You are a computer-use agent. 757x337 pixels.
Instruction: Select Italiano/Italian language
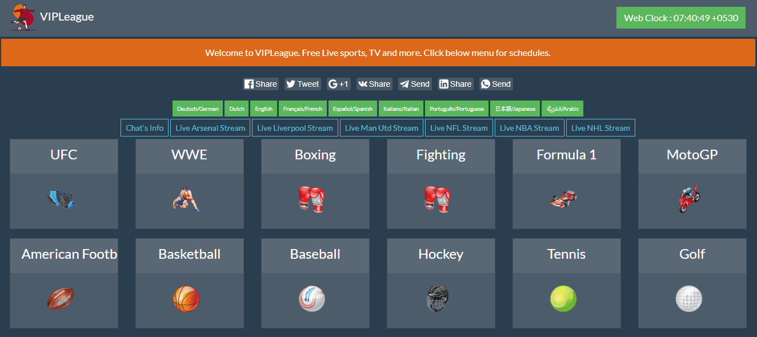pos(401,109)
